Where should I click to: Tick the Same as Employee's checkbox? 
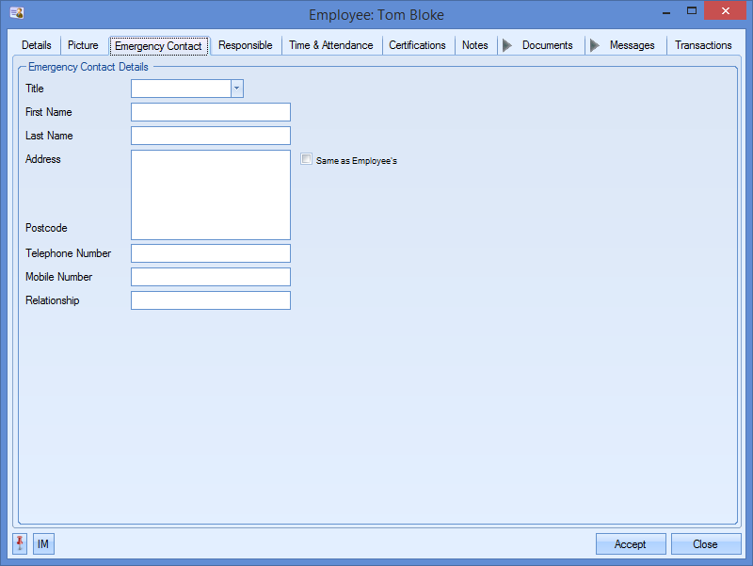tap(307, 159)
